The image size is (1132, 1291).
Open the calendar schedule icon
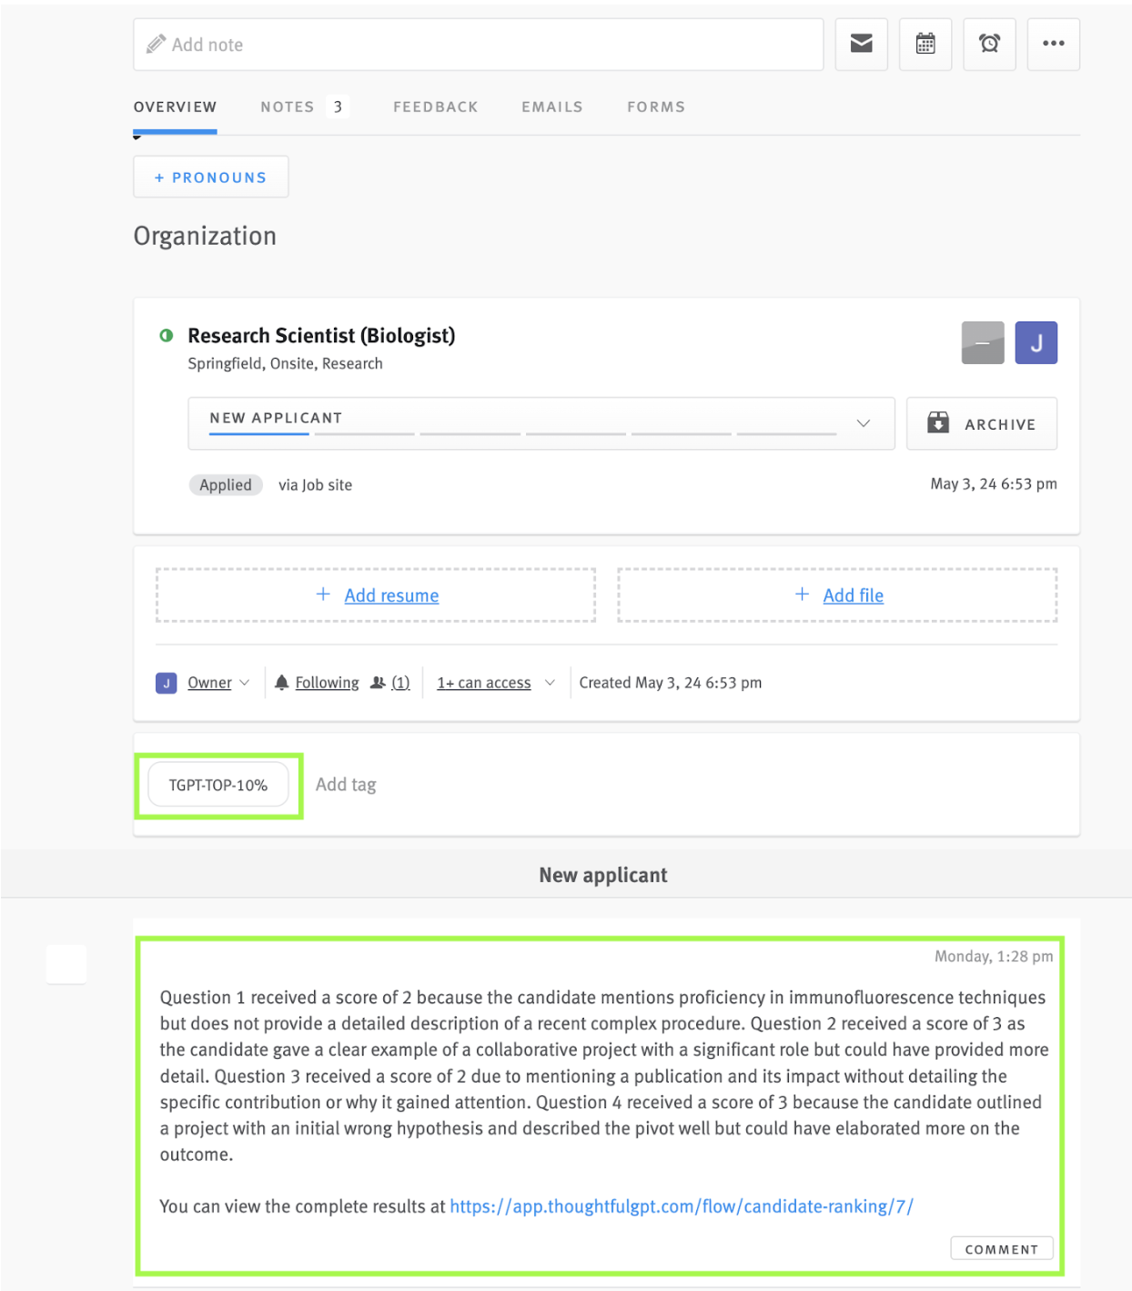point(925,44)
